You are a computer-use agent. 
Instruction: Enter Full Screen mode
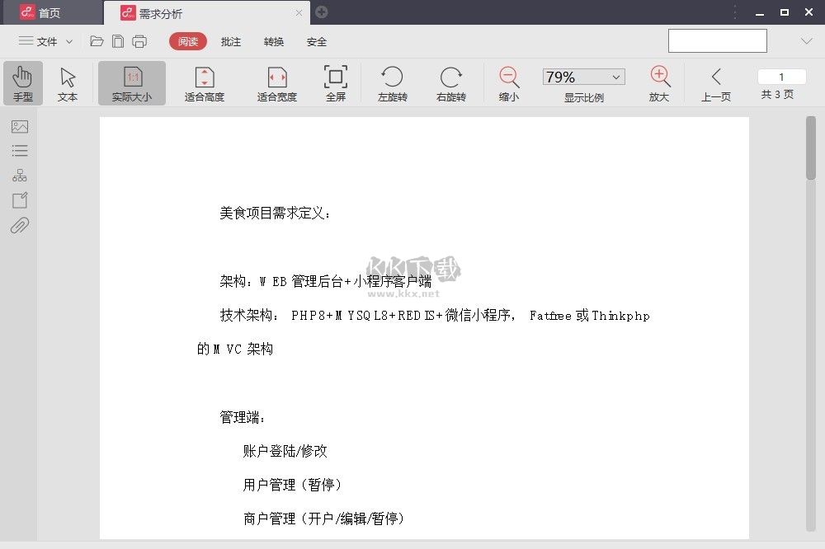(335, 82)
